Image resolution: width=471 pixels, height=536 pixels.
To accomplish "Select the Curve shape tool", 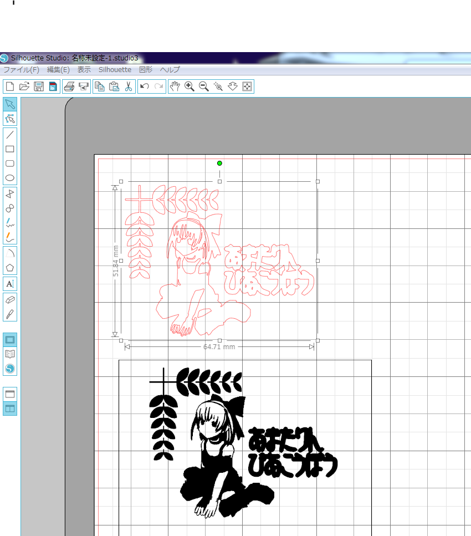I will [10, 208].
